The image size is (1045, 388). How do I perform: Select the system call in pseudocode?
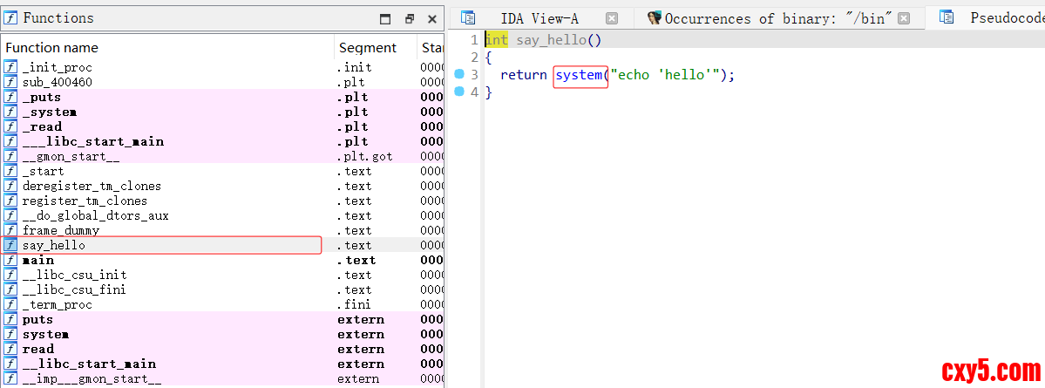[x=579, y=75]
